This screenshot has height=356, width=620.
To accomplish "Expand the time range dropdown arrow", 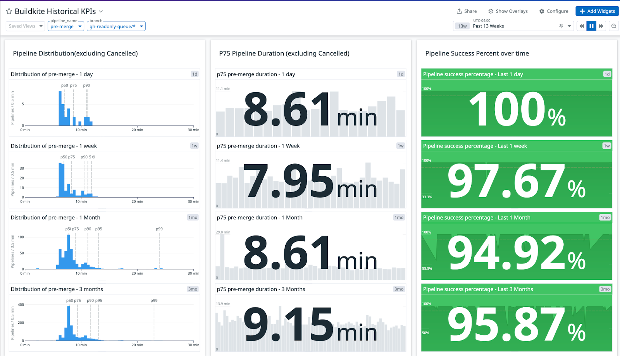I will pyautogui.click(x=569, y=26).
